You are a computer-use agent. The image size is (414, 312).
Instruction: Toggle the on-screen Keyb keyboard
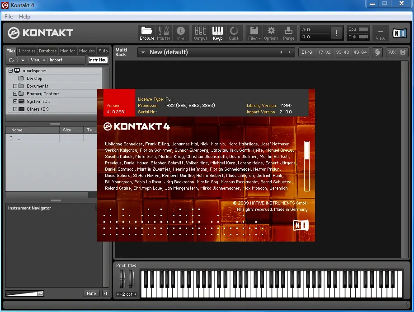(x=217, y=33)
